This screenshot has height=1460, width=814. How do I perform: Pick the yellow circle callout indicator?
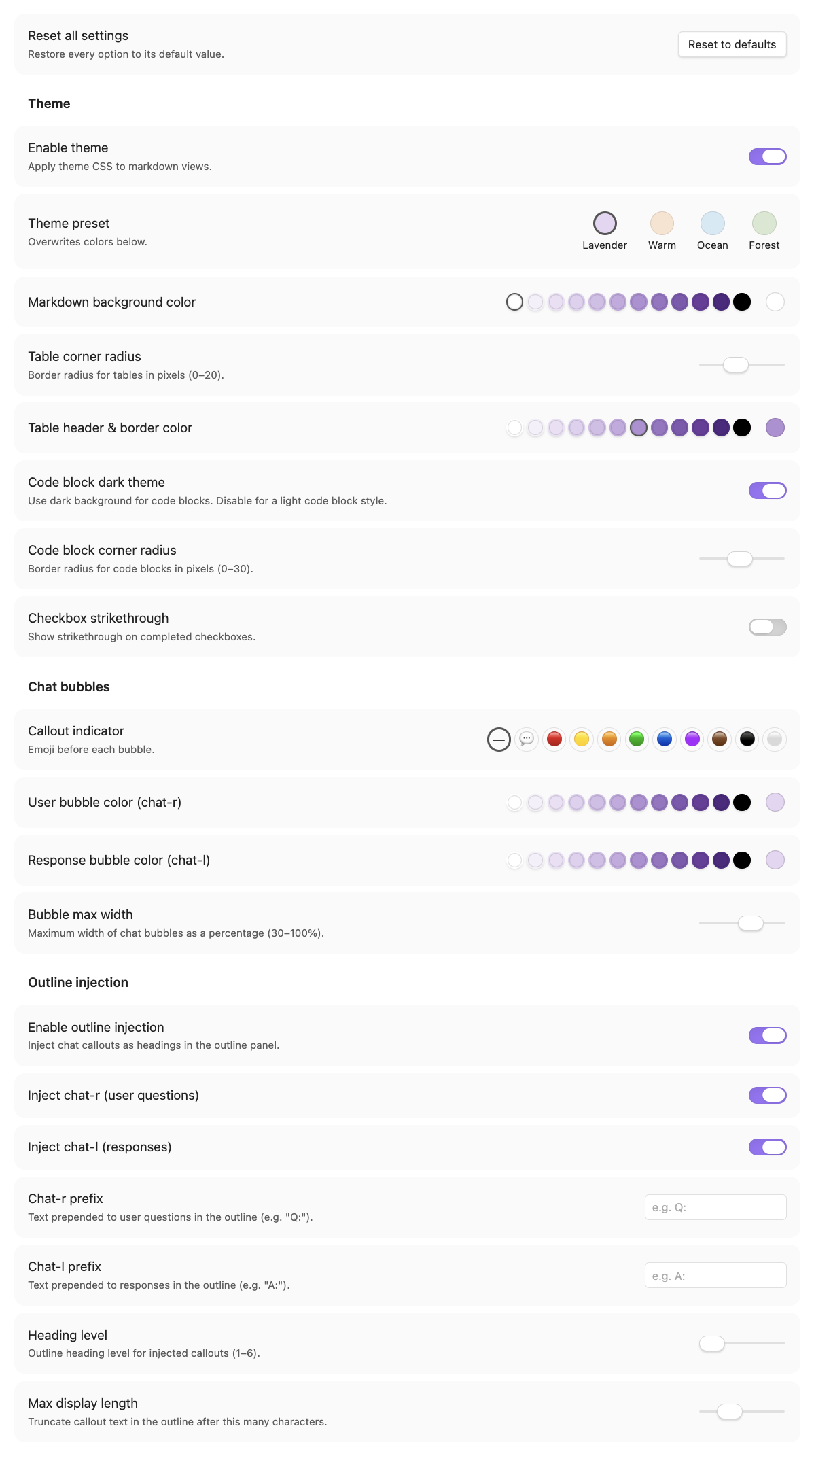tap(582, 739)
